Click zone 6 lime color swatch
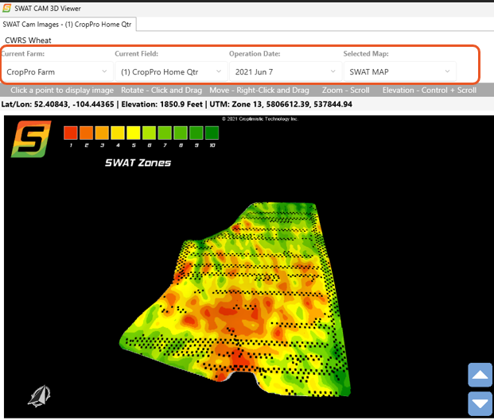494x420 pixels. pyautogui.click(x=150, y=133)
